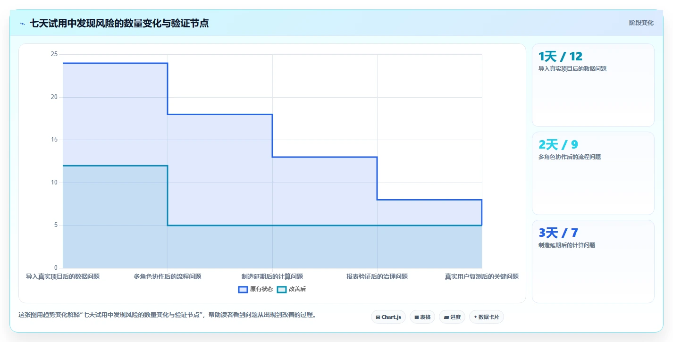The width and height of the screenshot is (673, 342).
Task: Open the 3天 / 7 data card
Action: (x=593, y=261)
